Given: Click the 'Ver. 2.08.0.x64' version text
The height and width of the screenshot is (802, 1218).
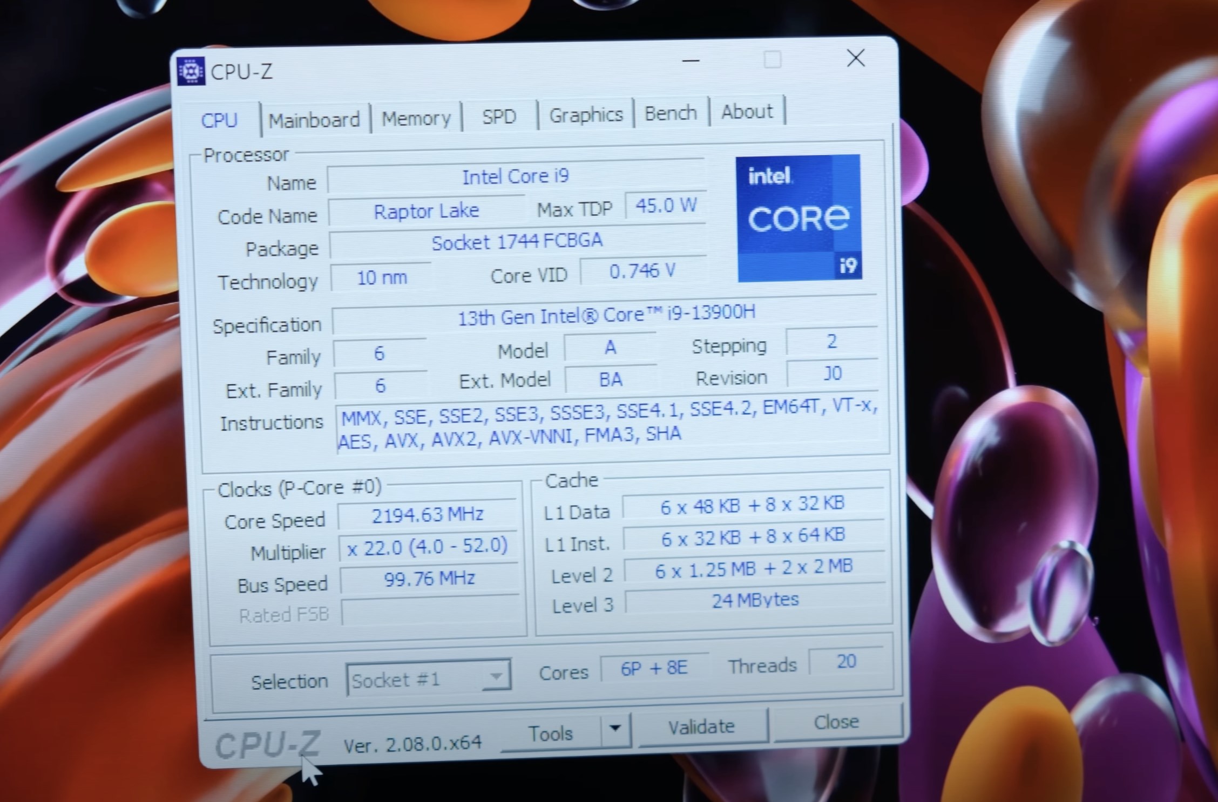Looking at the screenshot, I should (x=412, y=744).
